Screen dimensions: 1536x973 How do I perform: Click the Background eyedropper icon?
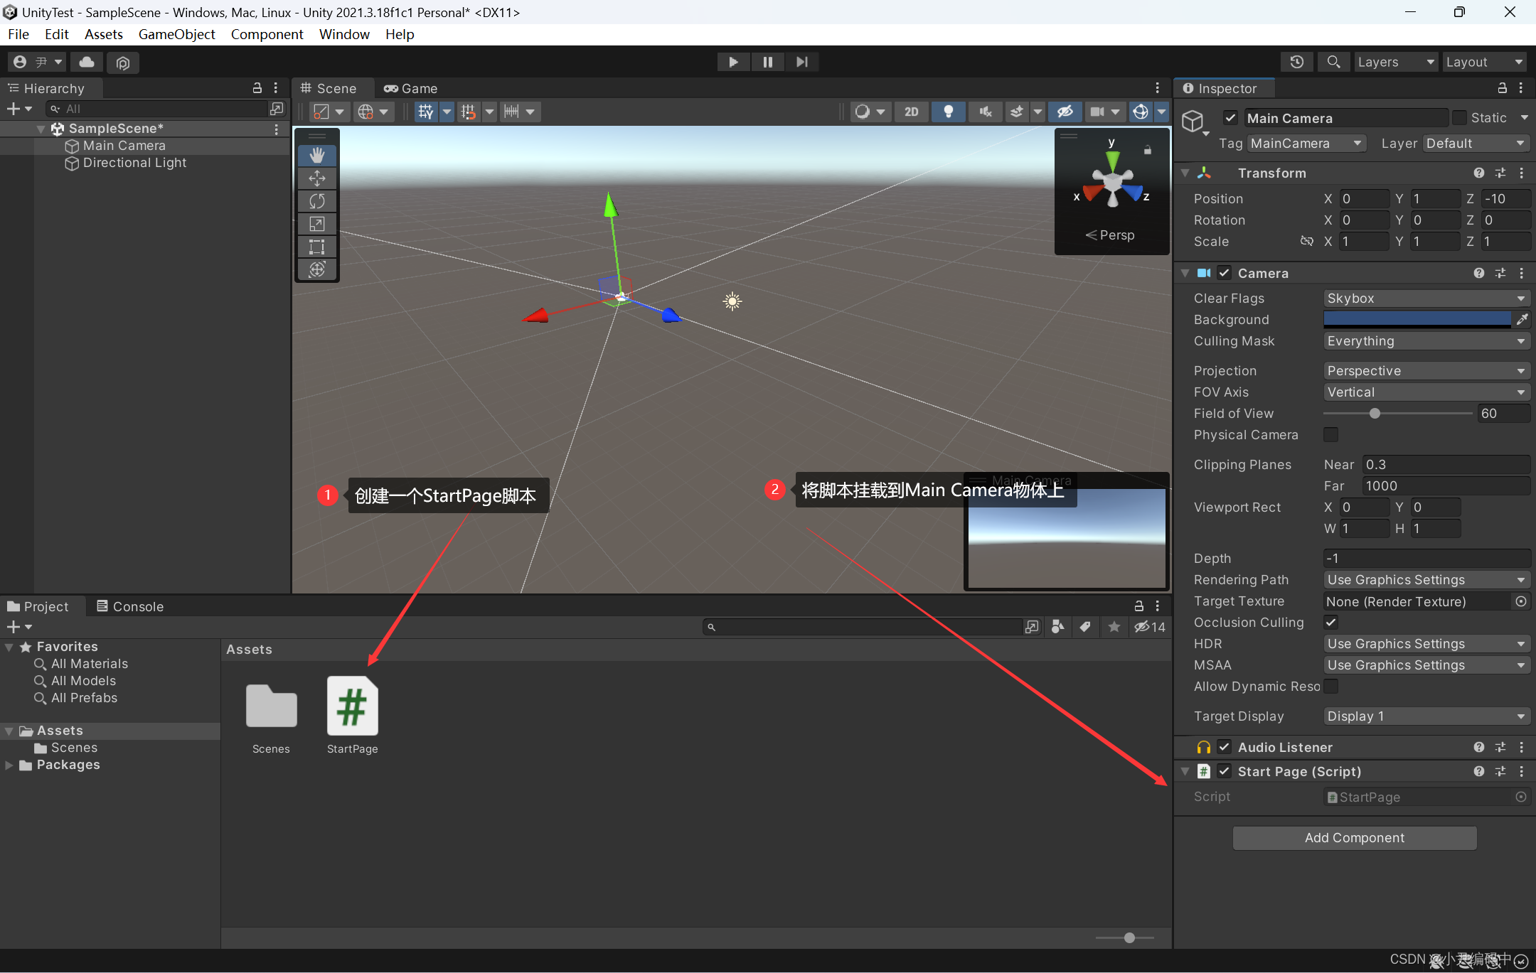(1522, 320)
